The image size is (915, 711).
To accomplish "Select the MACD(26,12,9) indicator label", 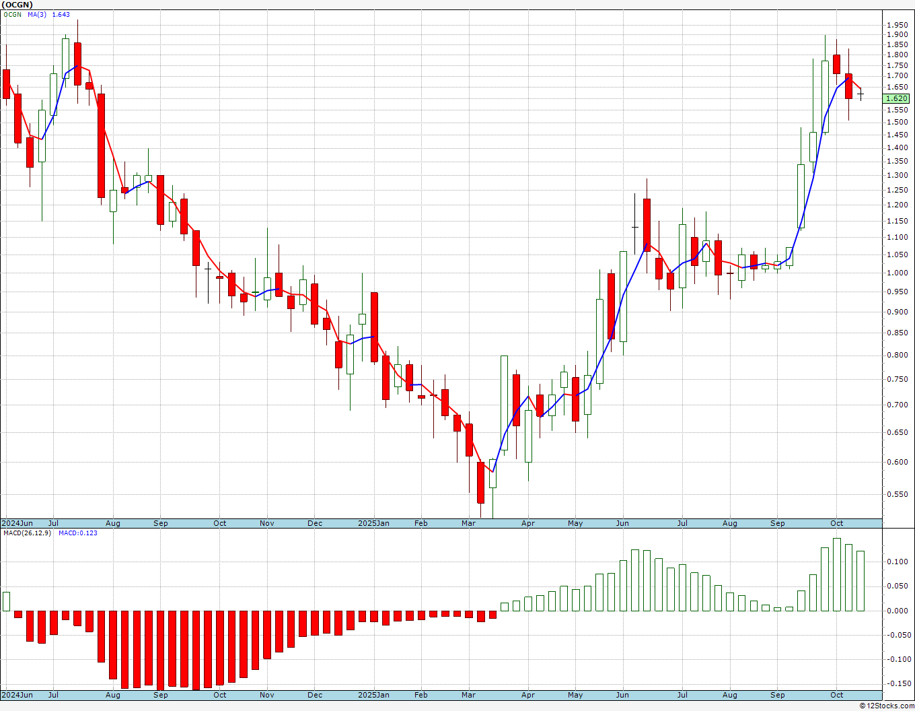I will (28, 533).
